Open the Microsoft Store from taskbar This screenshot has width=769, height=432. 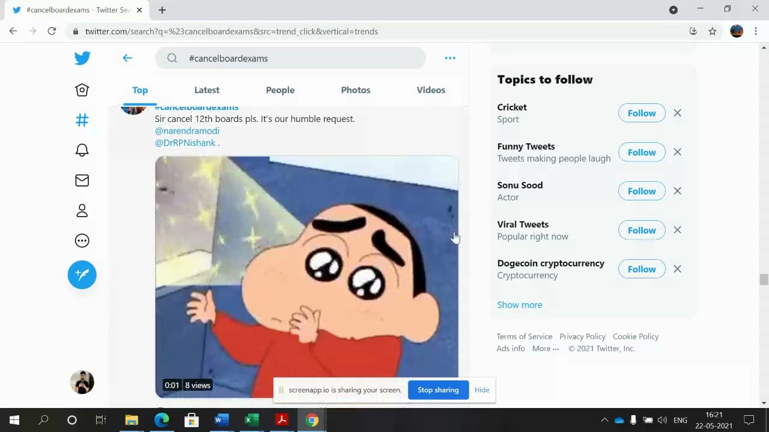click(192, 420)
